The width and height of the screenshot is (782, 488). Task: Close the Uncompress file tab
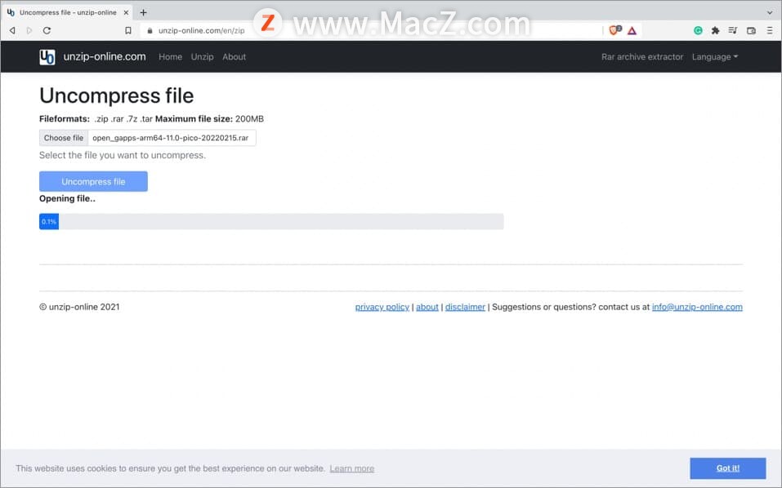(x=126, y=12)
